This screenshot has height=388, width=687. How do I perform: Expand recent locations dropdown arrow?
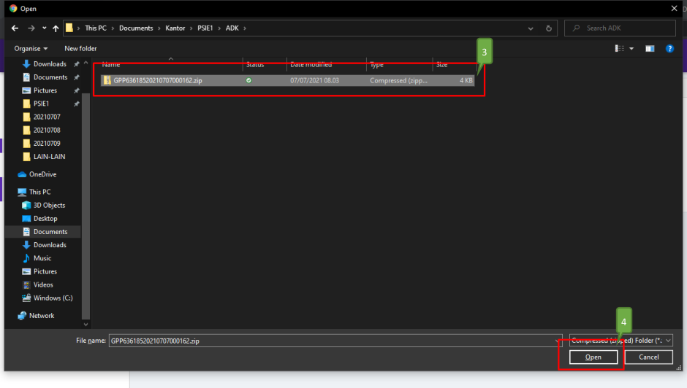44,28
